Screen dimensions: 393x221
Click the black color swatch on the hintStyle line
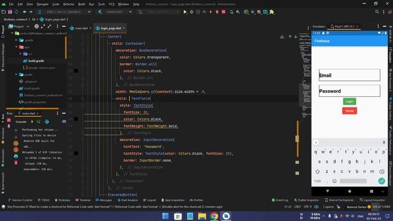point(76,153)
